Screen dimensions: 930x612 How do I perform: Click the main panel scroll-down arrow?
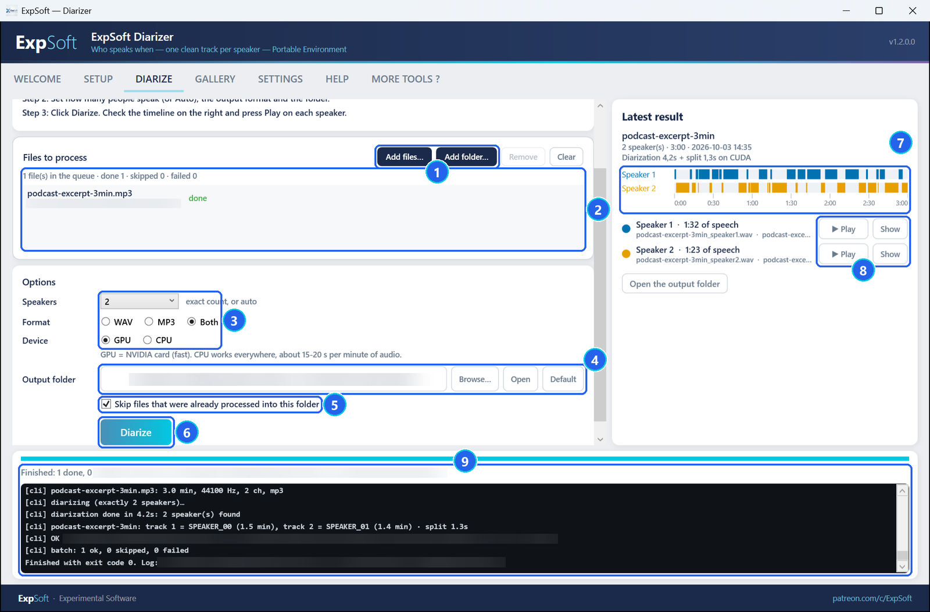tap(600, 439)
